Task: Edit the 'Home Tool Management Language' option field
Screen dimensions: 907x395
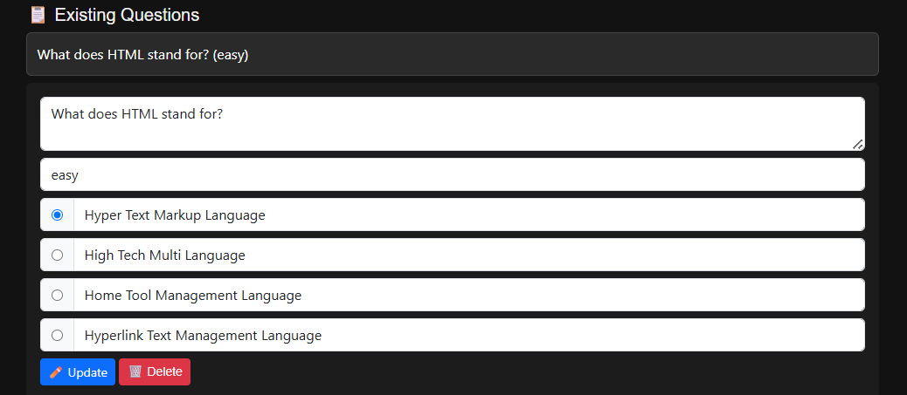Action: click(469, 295)
